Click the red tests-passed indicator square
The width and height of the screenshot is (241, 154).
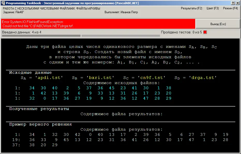pyautogui.click(x=205, y=32)
